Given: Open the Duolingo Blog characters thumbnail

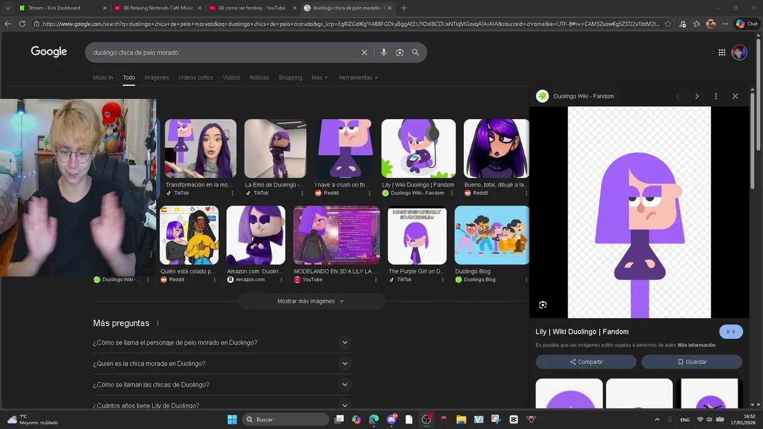Looking at the screenshot, I should [492, 235].
